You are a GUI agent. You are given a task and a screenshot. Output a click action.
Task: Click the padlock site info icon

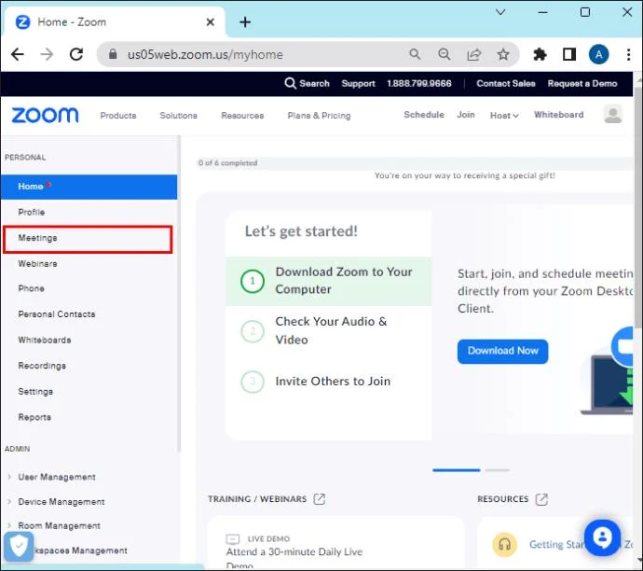(x=113, y=54)
